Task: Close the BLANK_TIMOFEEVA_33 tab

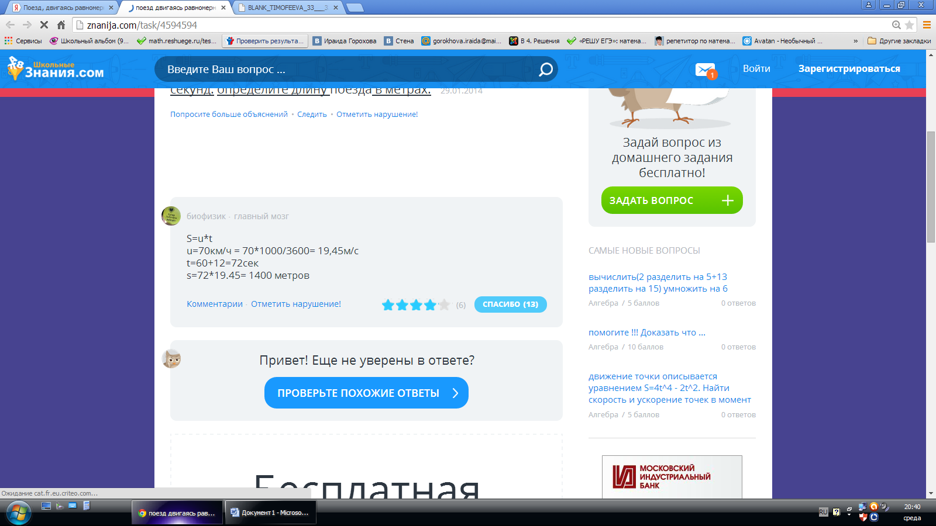Action: point(335,8)
